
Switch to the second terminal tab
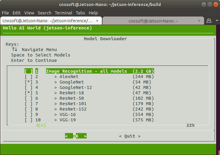[x=153, y=21]
